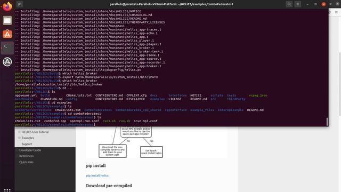
Task: Open Developer Guide in docs sidebar
Action: tap(30, 150)
